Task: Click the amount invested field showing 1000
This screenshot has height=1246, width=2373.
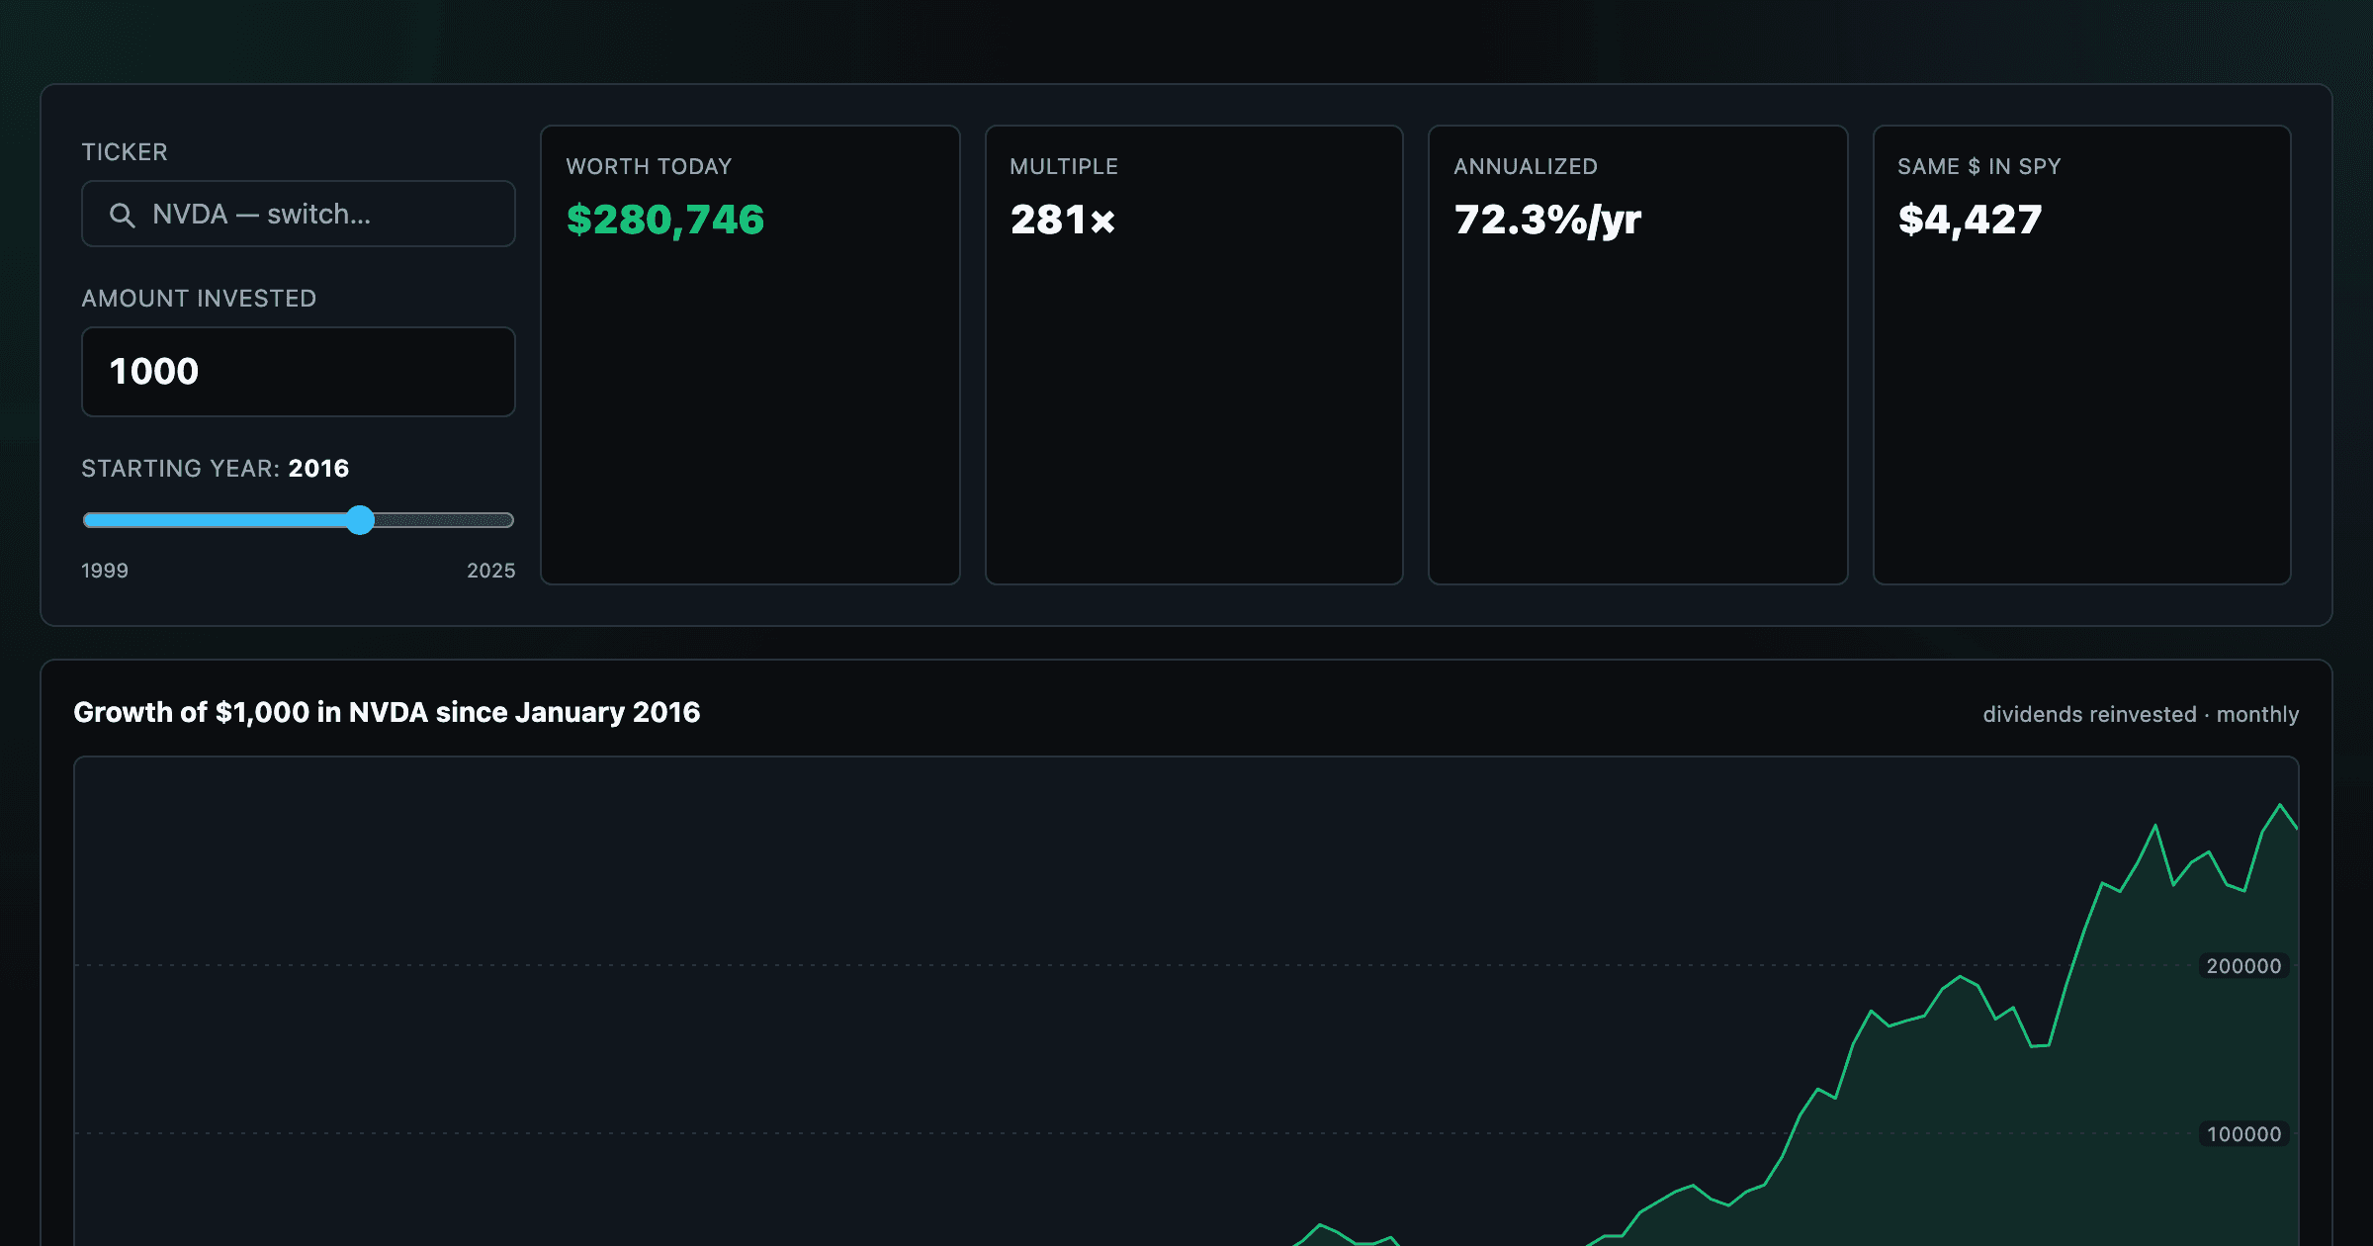Action: pos(298,372)
